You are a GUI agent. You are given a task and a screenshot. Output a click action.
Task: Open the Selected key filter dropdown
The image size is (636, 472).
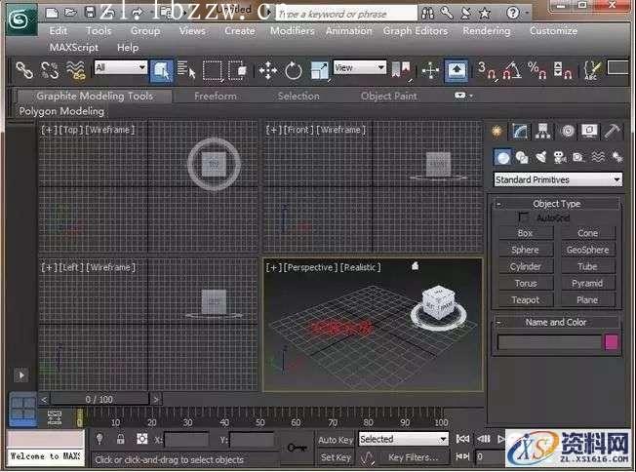pos(403,439)
